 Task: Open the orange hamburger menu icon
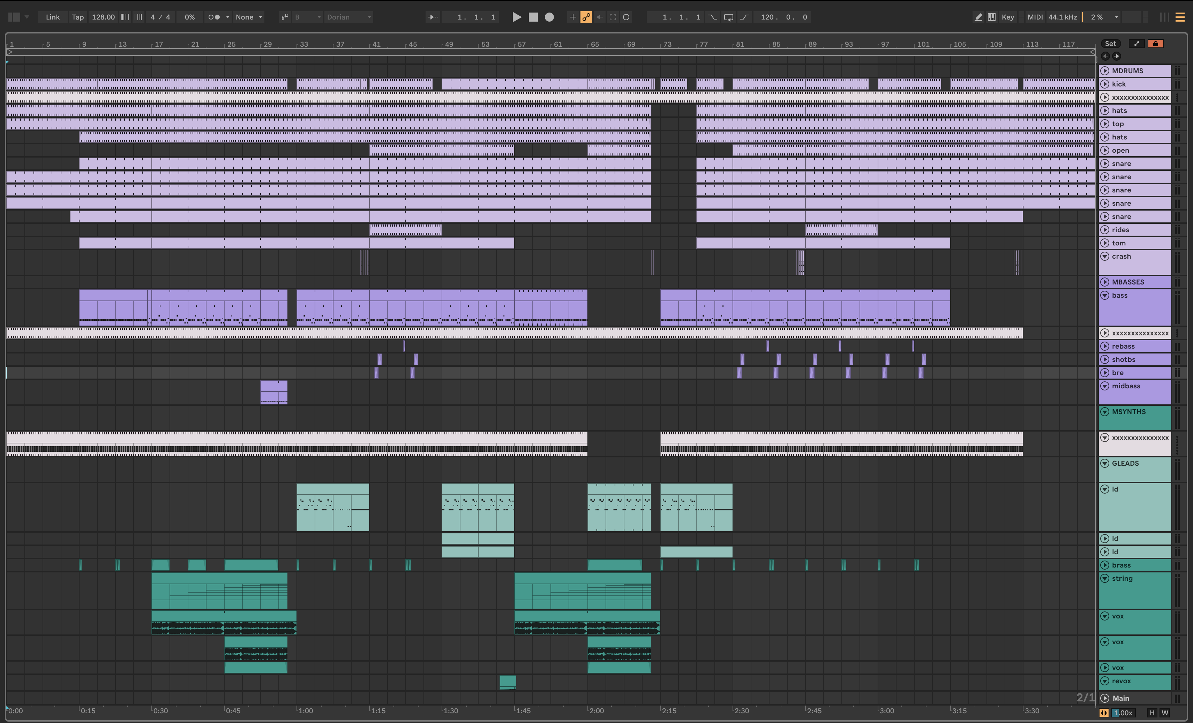pos(1180,17)
